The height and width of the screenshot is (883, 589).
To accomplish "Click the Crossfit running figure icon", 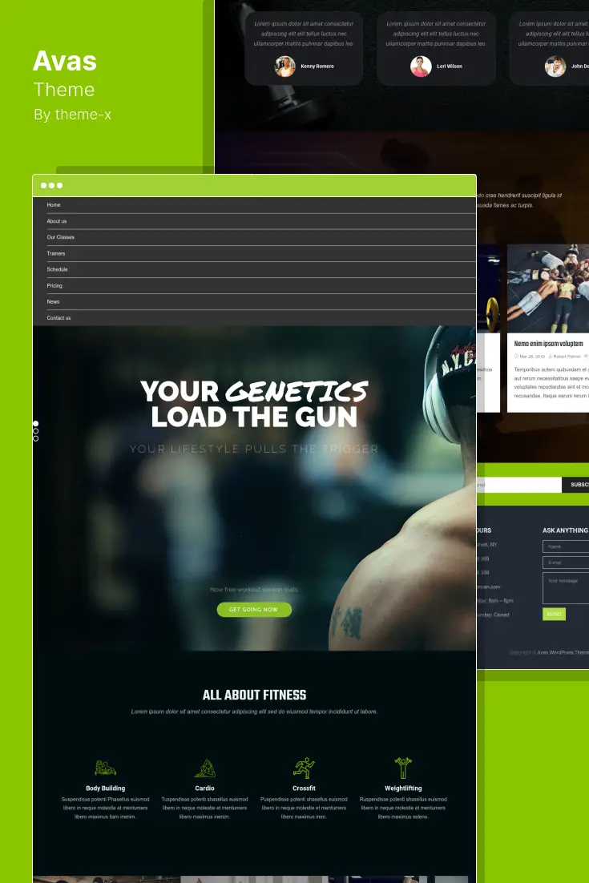I will [304, 768].
